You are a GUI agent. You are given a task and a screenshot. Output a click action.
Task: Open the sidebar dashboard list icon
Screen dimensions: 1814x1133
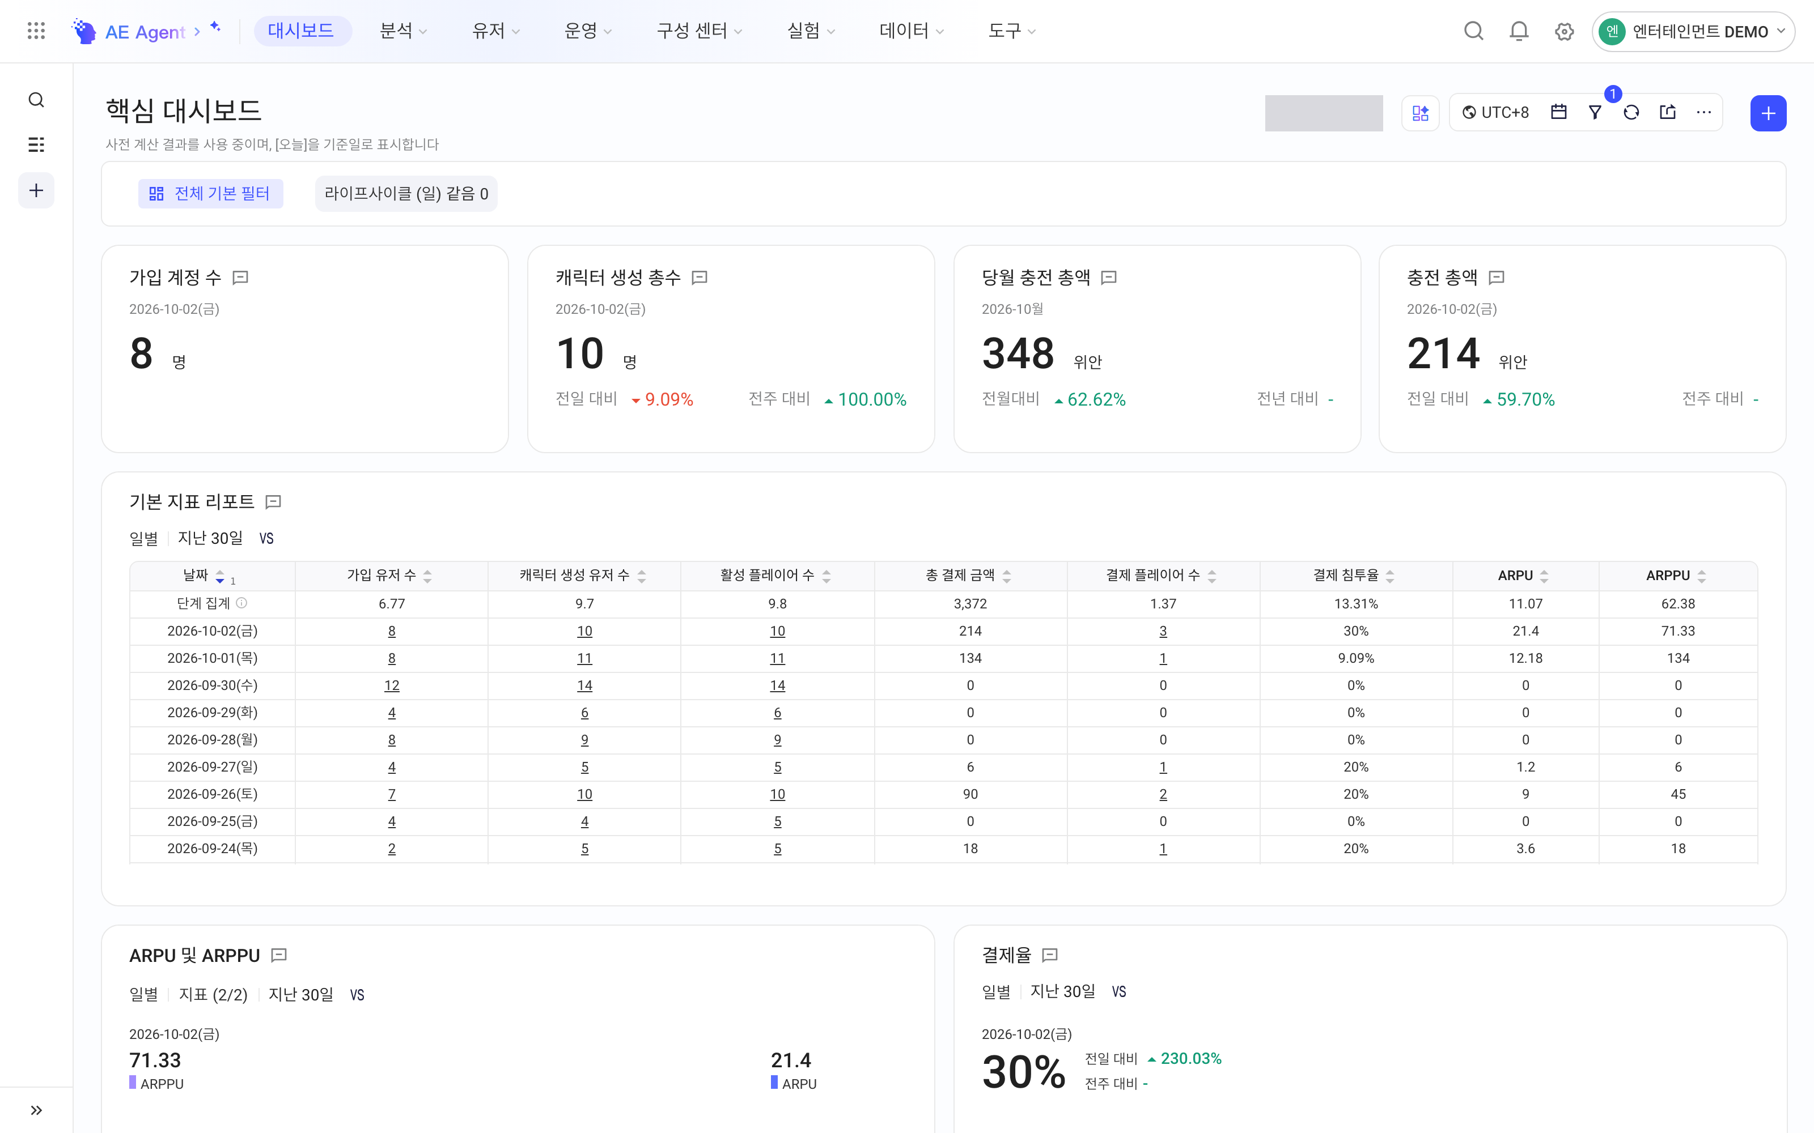click(x=36, y=144)
